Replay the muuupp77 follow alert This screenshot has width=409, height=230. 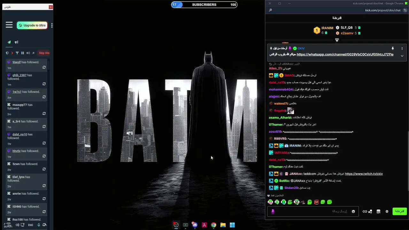(44, 114)
